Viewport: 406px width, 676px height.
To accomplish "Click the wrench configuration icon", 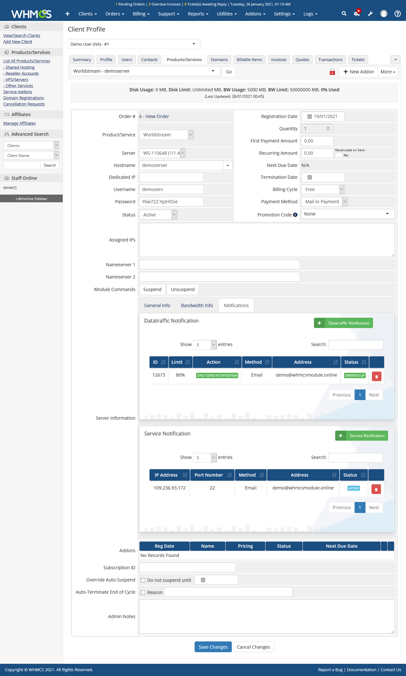I will 370,14.
